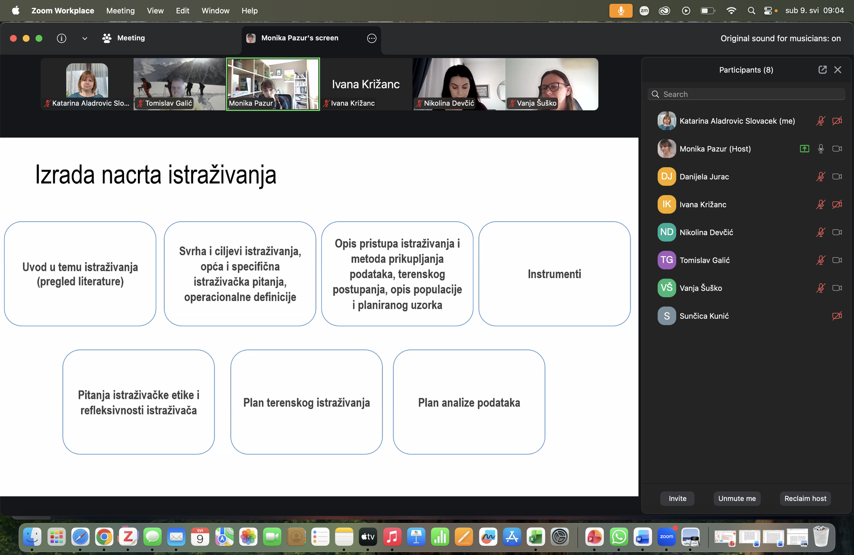Viewport: 854px width, 555px height.
Task: Select Katarina Aladrovic Slovacek video thumbnail
Action: tap(87, 84)
